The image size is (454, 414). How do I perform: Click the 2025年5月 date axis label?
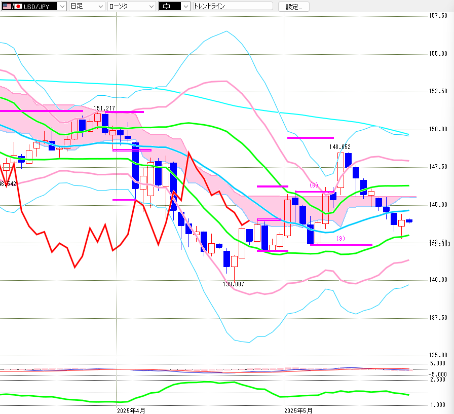point(298,410)
